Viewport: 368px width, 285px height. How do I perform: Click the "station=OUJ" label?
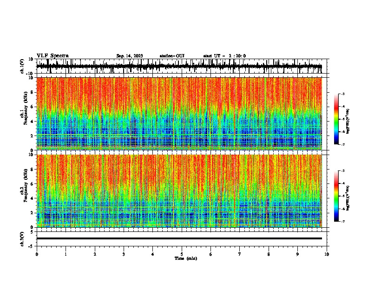point(172,56)
